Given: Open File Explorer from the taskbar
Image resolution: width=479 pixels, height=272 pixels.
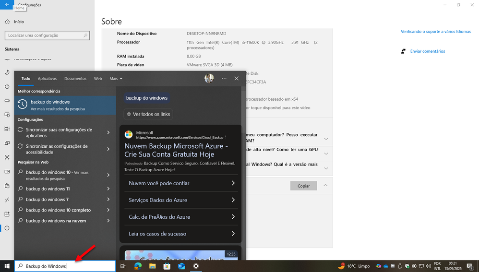Looking at the screenshot, I should tap(152, 266).
